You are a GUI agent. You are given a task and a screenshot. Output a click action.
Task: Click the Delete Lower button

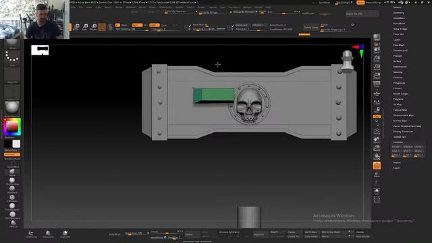310,27
